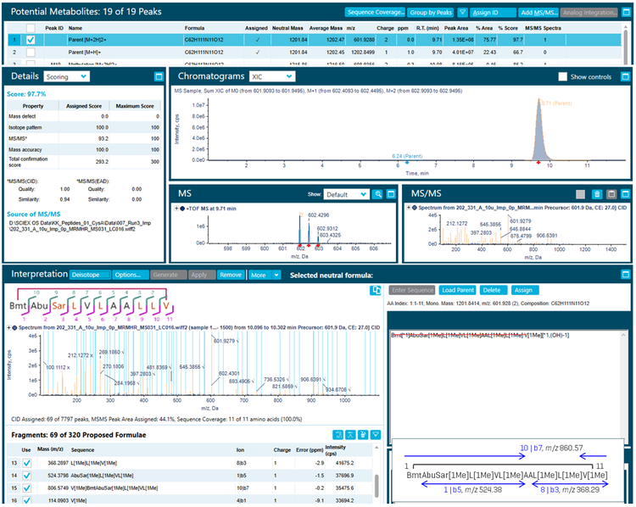The width and height of the screenshot is (636, 507).
Task: Click the MS panel zoom magnifier icon
Action: click(378, 194)
